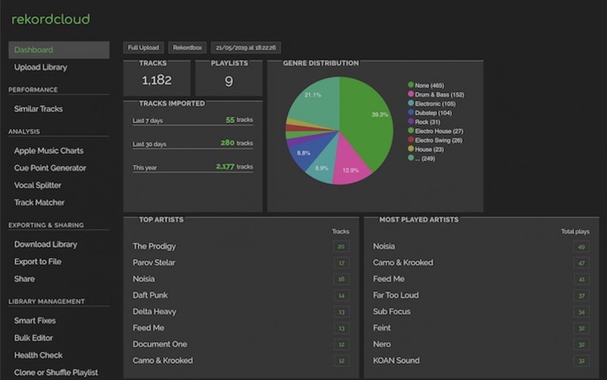Click the Last 7 days row
This screenshot has height=380, width=607.
click(193, 120)
